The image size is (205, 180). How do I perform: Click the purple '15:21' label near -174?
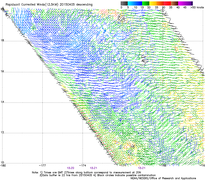tap(93, 168)
